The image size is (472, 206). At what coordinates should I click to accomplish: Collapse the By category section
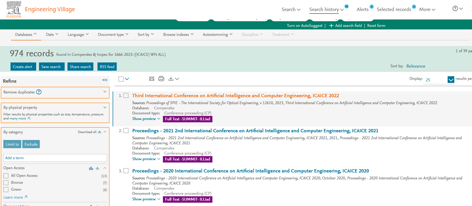(105, 132)
